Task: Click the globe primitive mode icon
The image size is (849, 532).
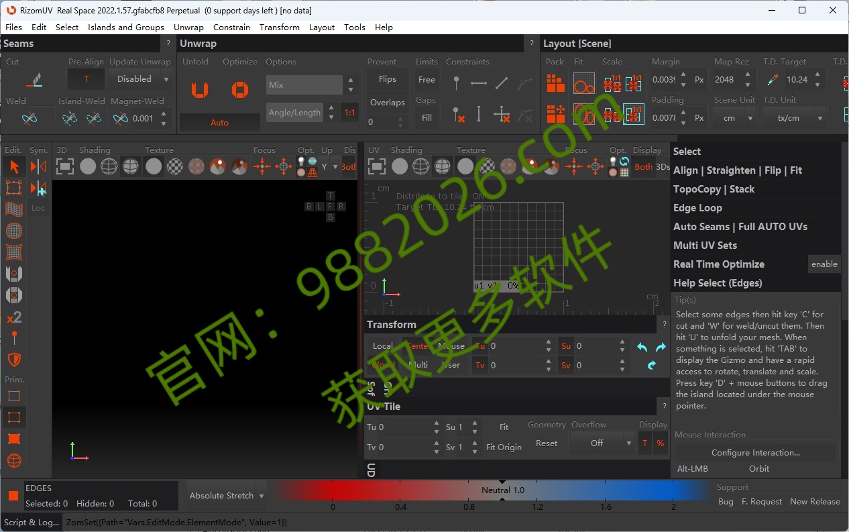Action: tap(14, 461)
